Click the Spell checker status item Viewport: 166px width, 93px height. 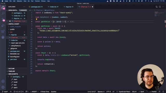click(x=141, y=92)
